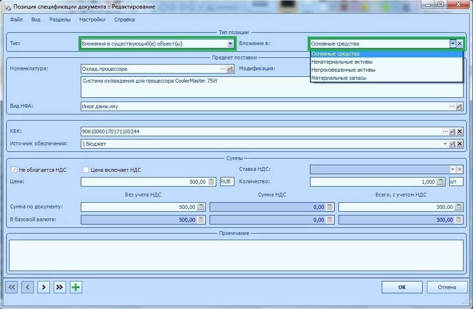Clear Источник обеспечения field with X

459,144
